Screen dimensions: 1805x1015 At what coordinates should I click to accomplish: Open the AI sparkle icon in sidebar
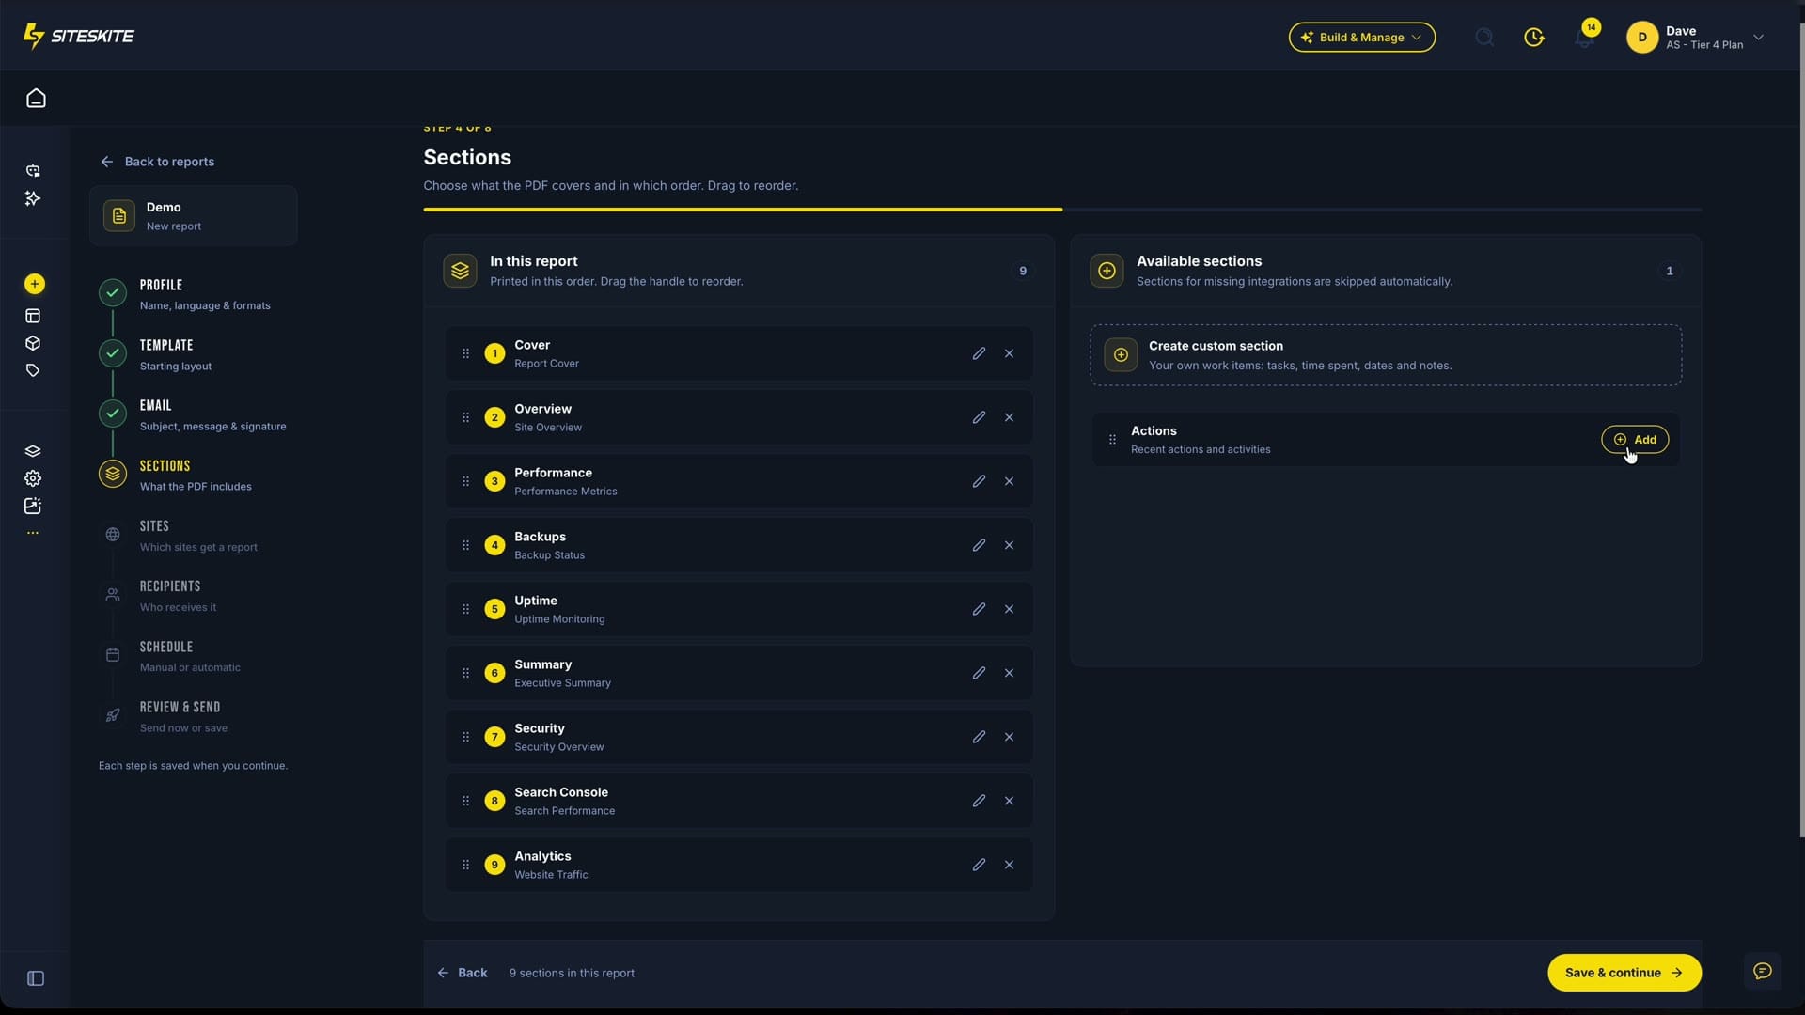click(33, 198)
